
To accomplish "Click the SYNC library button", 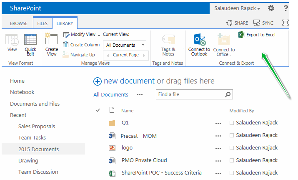I will pos(263,23).
